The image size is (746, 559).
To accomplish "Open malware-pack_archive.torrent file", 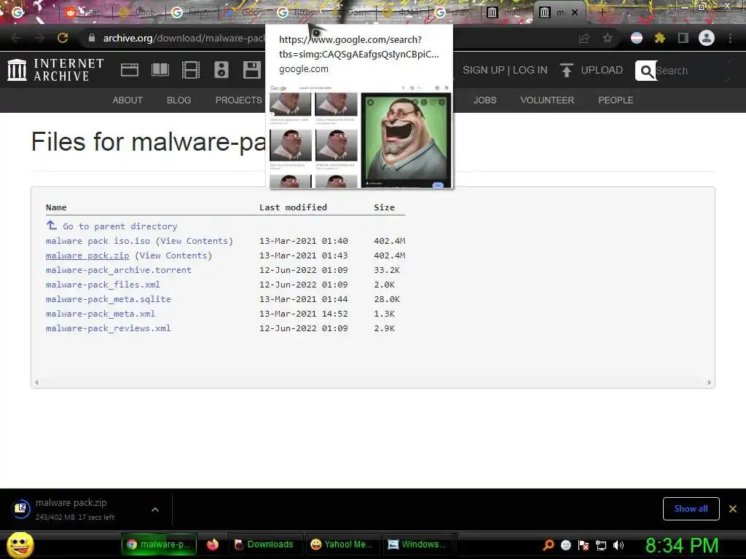I will [x=119, y=270].
